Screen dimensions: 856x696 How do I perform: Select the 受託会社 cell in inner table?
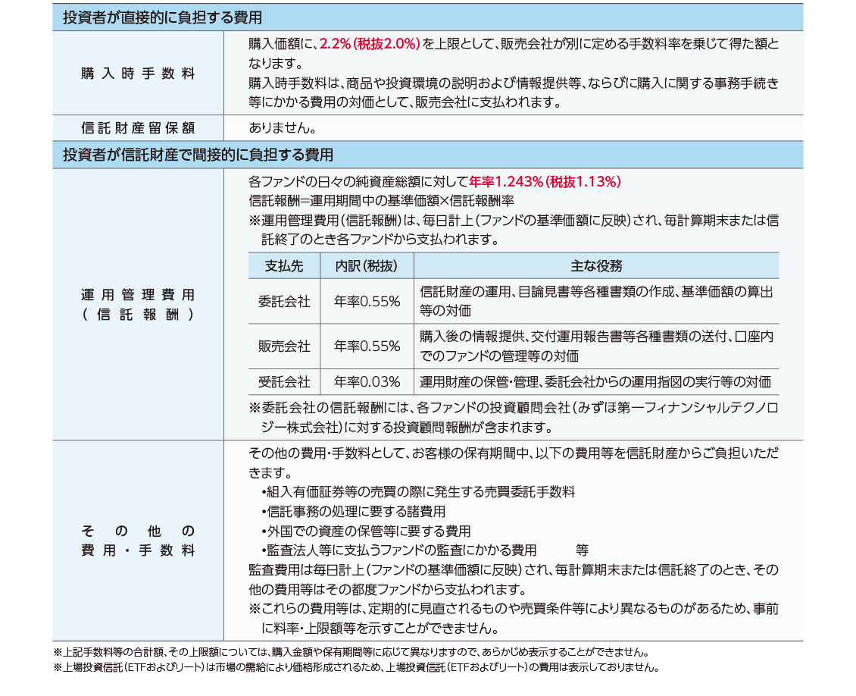pos(284,381)
